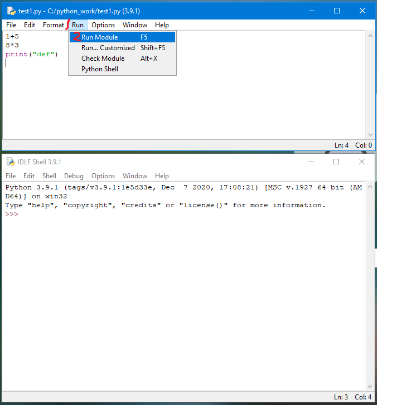
Task: Click the IDLE Shell title bar icon
Action: tap(10, 162)
